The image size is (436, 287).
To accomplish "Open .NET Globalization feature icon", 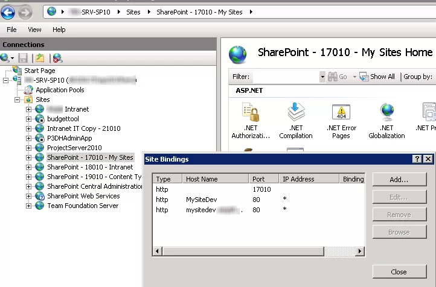I will click(386, 113).
